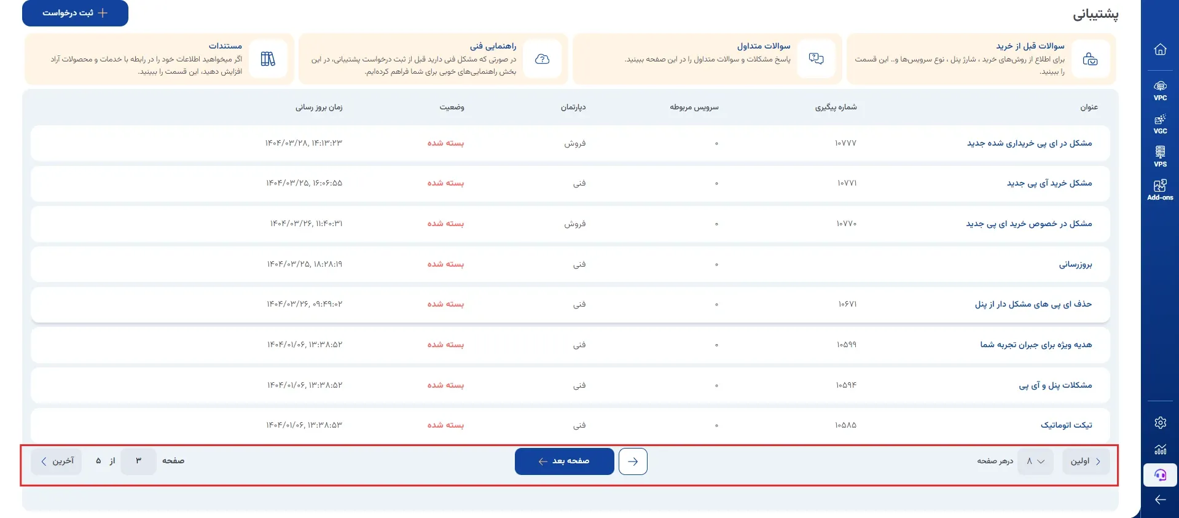Open the تیکت اتوماتیک ticket
1179x518 pixels.
pos(1067,425)
